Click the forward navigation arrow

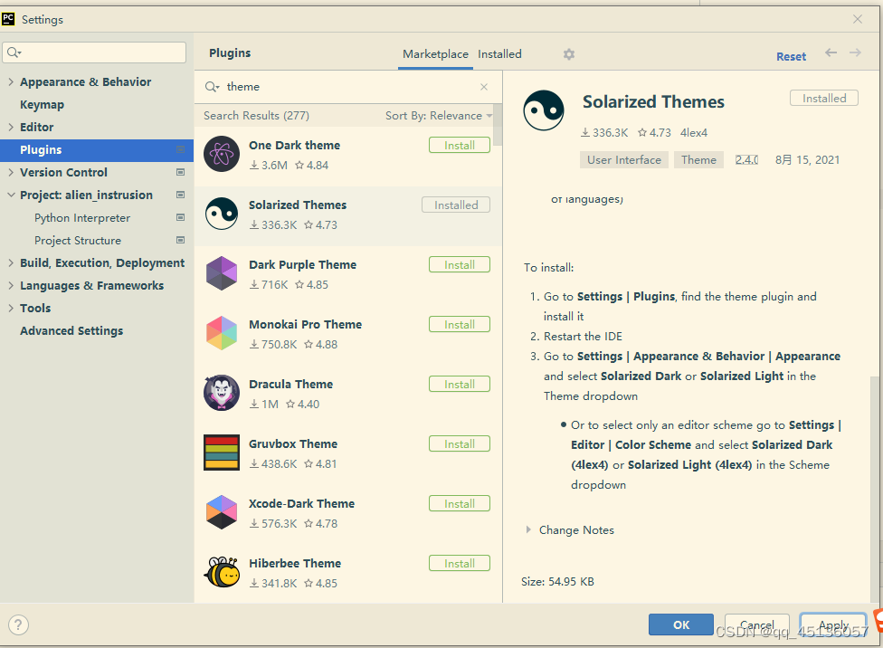click(856, 52)
